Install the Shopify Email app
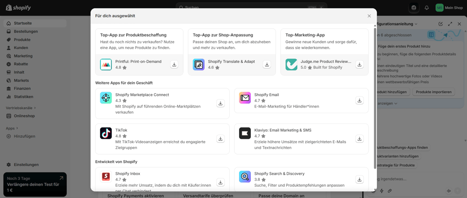 359,101
